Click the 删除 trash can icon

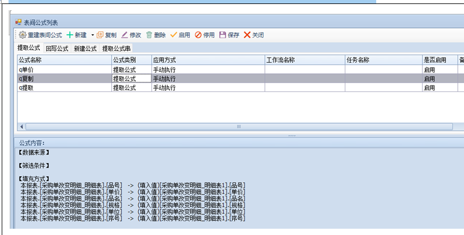[x=149, y=35]
